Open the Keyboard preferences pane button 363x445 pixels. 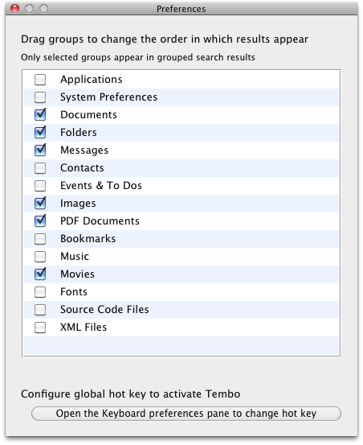click(186, 414)
